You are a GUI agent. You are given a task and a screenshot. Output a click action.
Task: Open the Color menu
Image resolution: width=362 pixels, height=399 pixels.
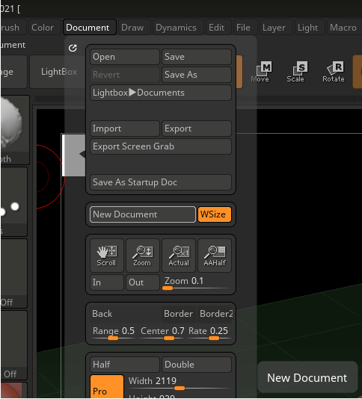coord(43,27)
